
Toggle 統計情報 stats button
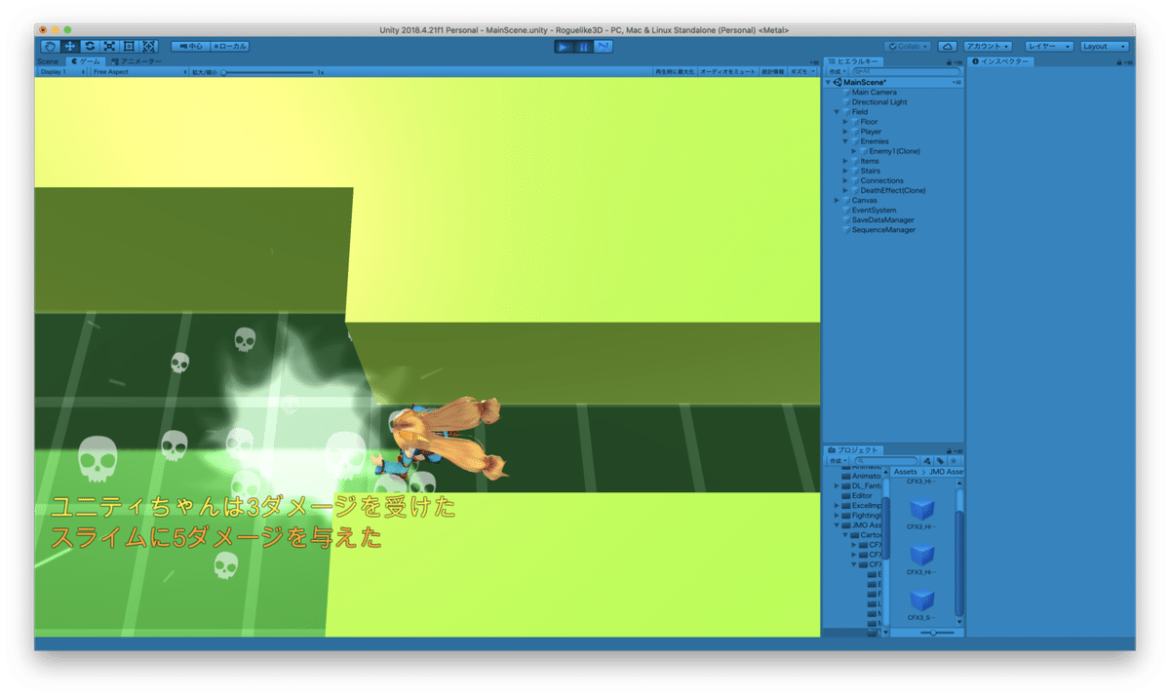[x=772, y=71]
